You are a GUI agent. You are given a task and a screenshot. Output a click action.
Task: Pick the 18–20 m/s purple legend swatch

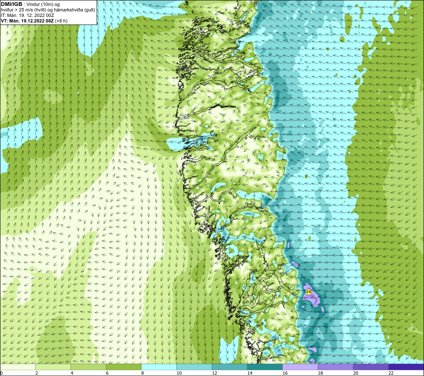pos(335,367)
